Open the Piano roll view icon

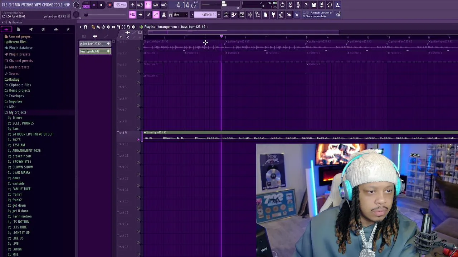click(x=234, y=15)
